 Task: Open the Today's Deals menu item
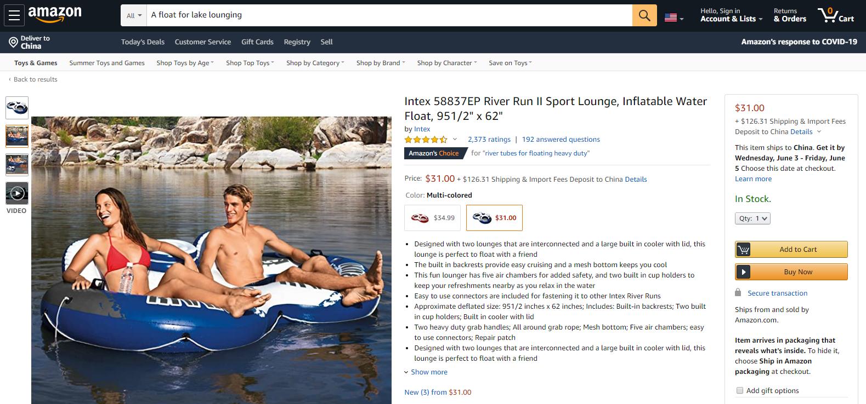click(x=143, y=42)
